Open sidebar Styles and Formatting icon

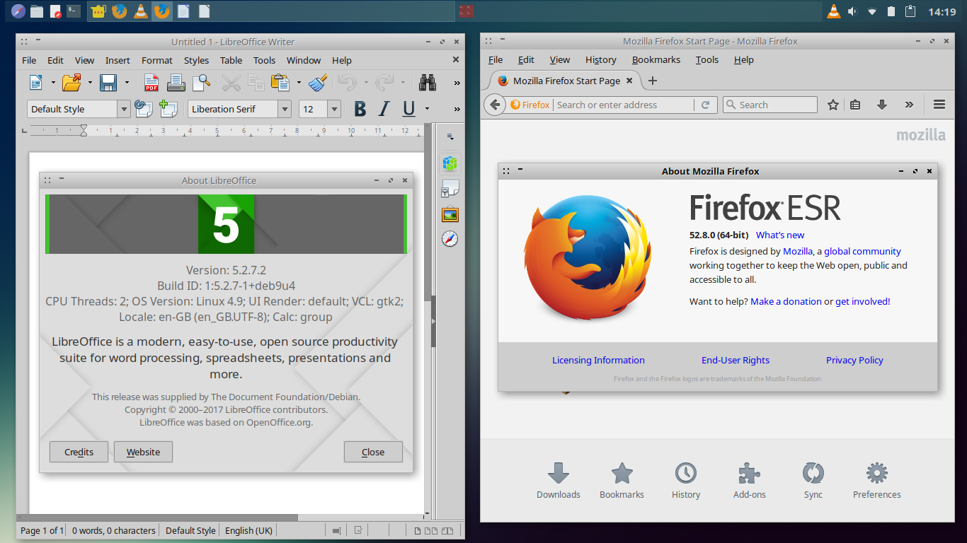click(x=450, y=189)
